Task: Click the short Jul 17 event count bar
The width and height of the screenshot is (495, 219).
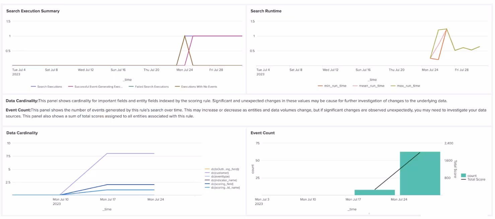Action: click(374, 193)
